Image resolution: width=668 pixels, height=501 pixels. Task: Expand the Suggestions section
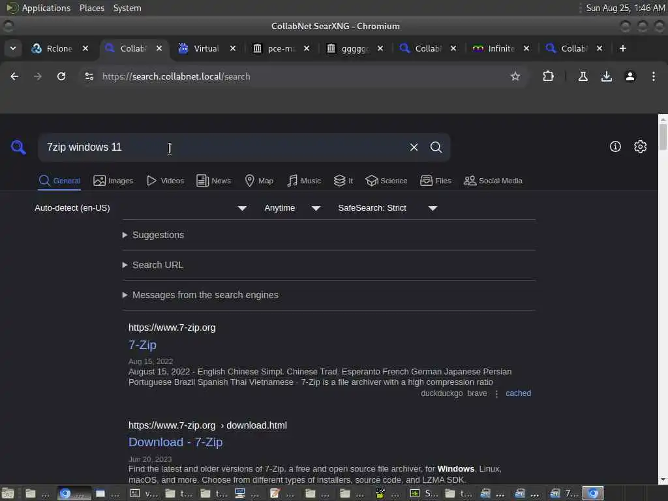coord(153,235)
